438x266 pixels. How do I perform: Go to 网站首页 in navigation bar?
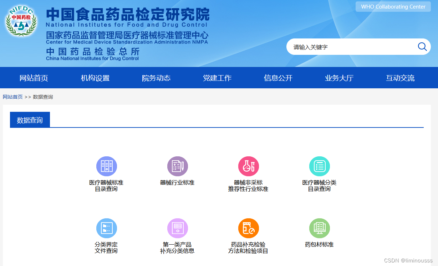34,78
